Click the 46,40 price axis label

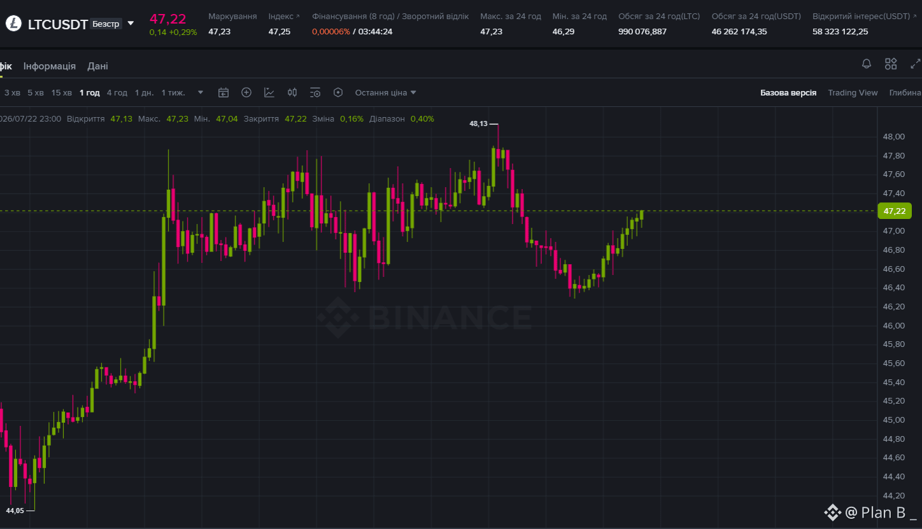895,288
